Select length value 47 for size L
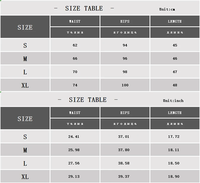This screenshot has width=200, height=183. click(175, 72)
